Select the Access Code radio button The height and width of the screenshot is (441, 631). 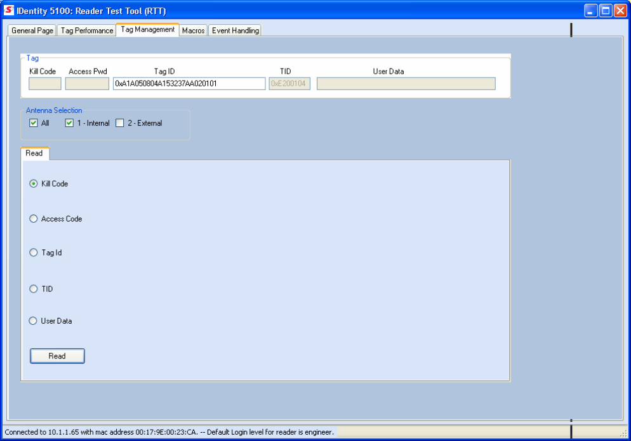(x=34, y=218)
